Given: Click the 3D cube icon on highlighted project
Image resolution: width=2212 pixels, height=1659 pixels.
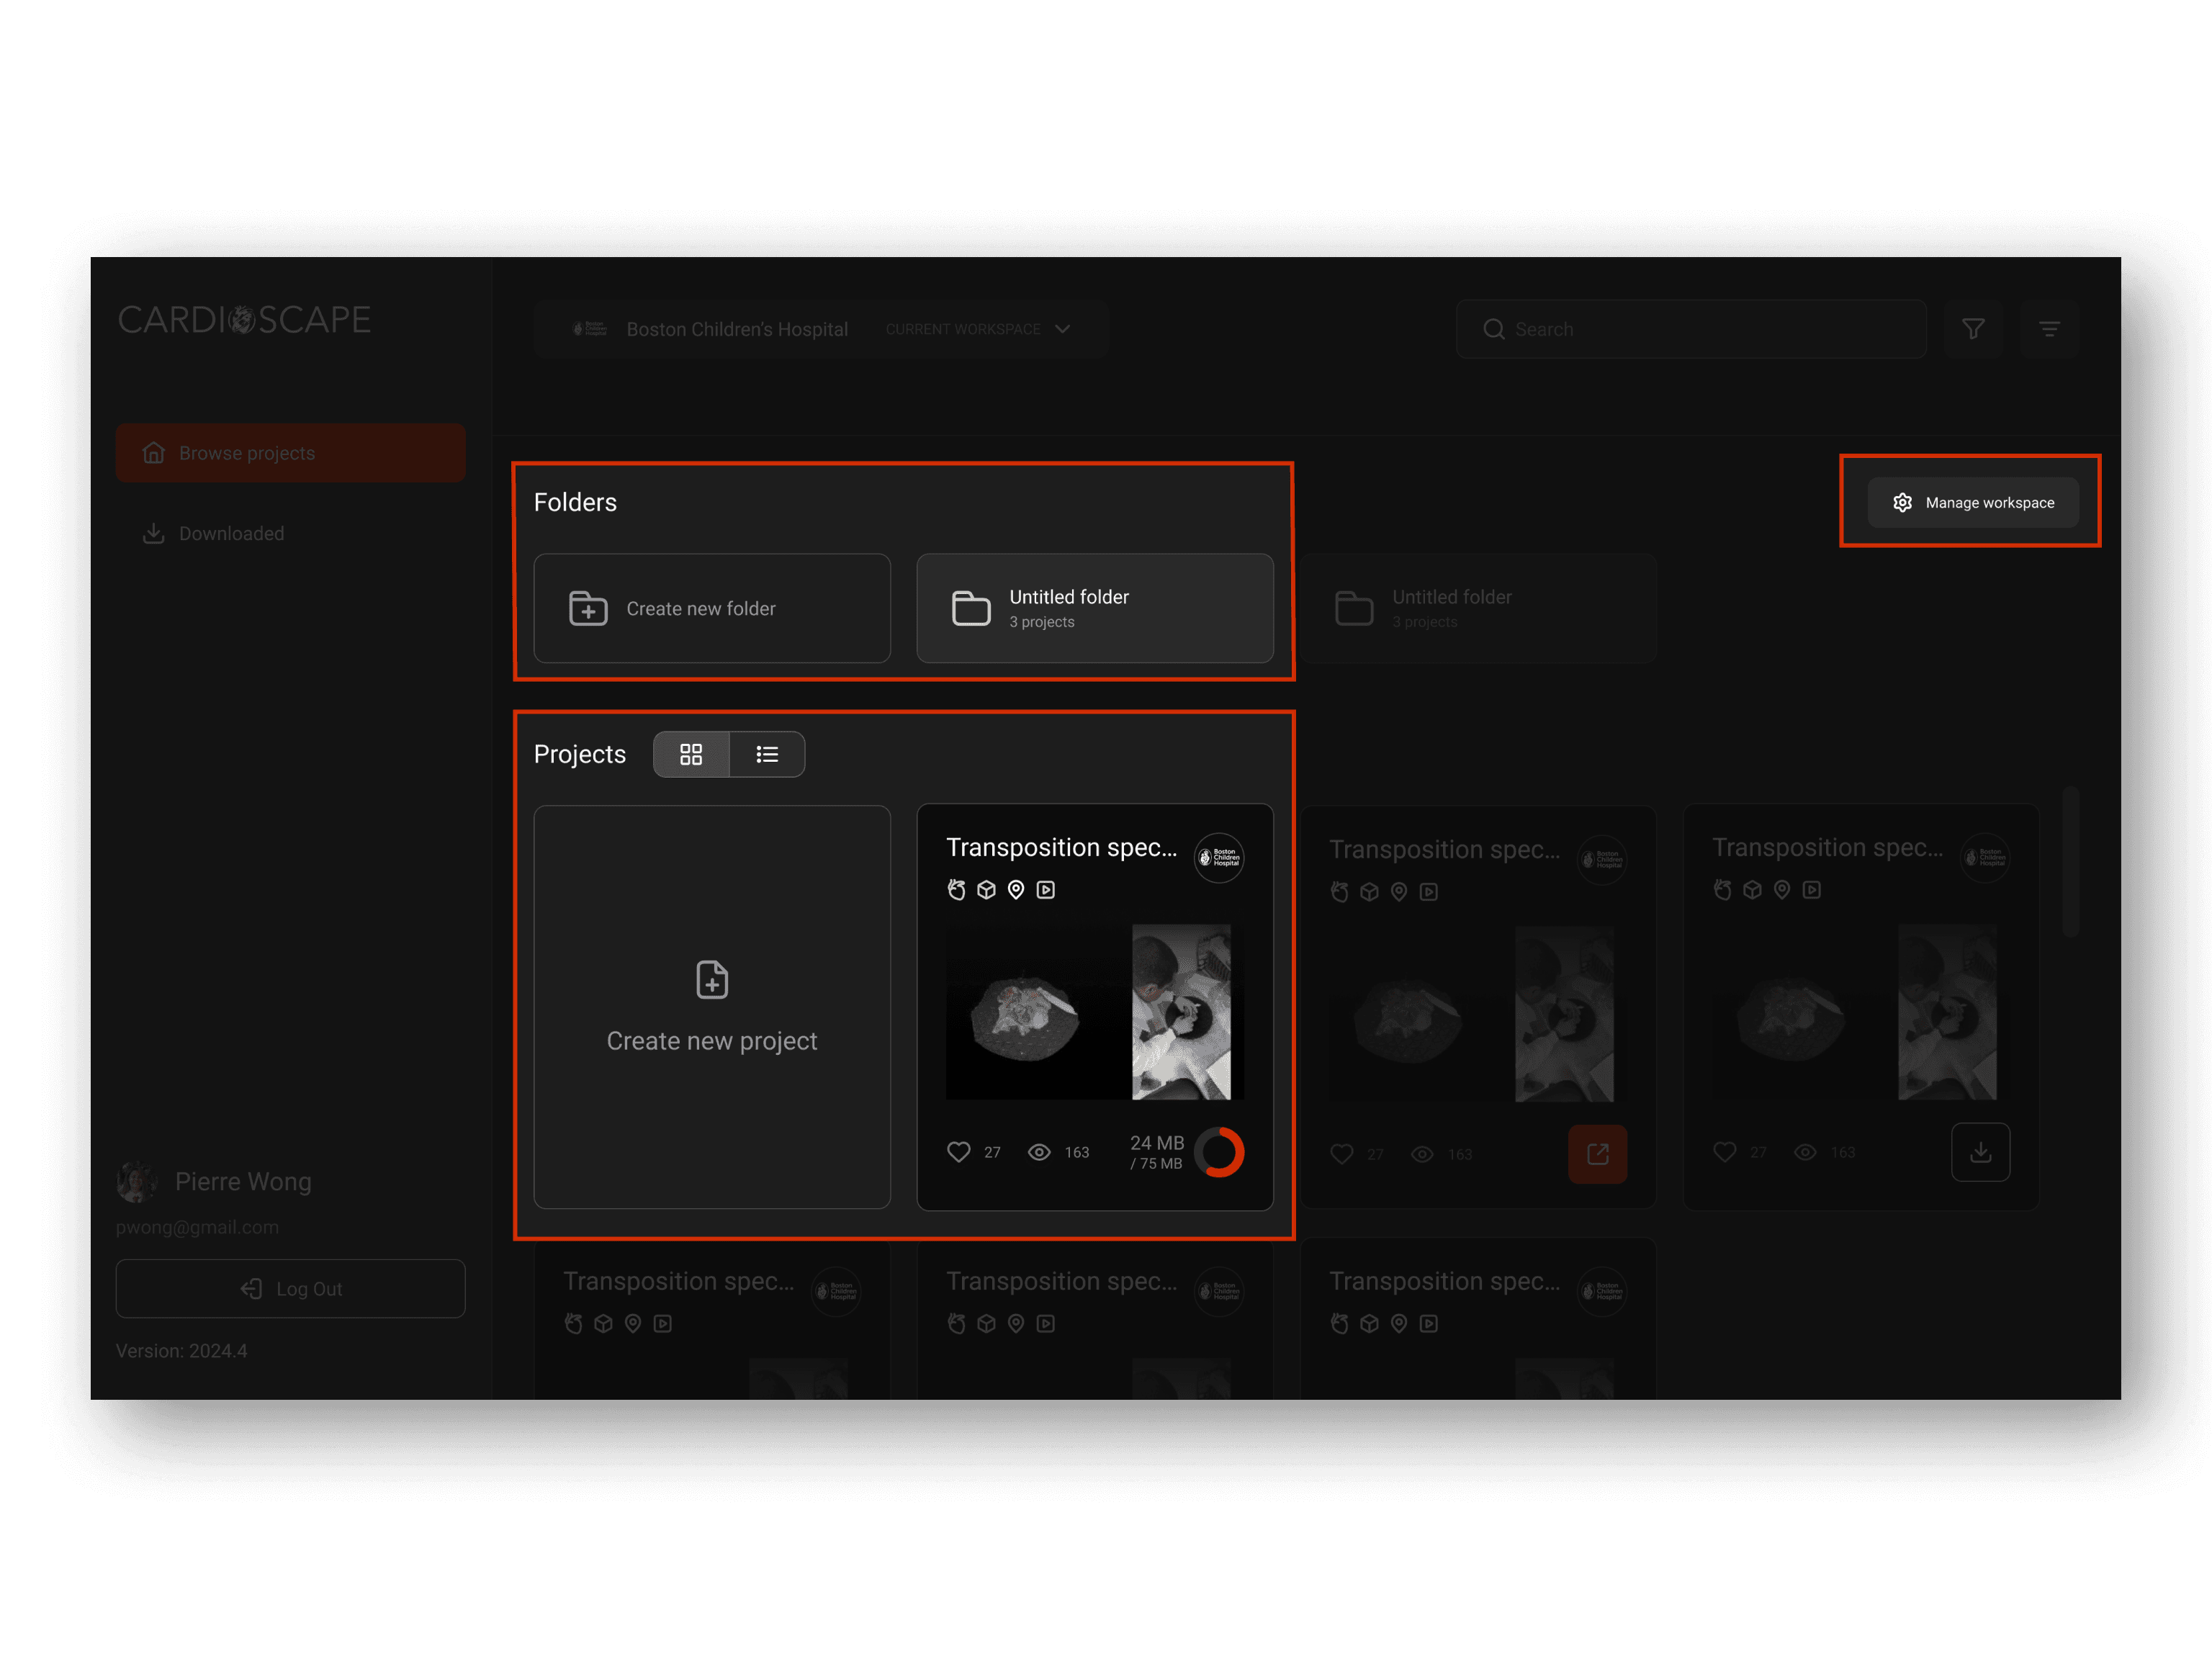Looking at the screenshot, I should [x=986, y=890].
